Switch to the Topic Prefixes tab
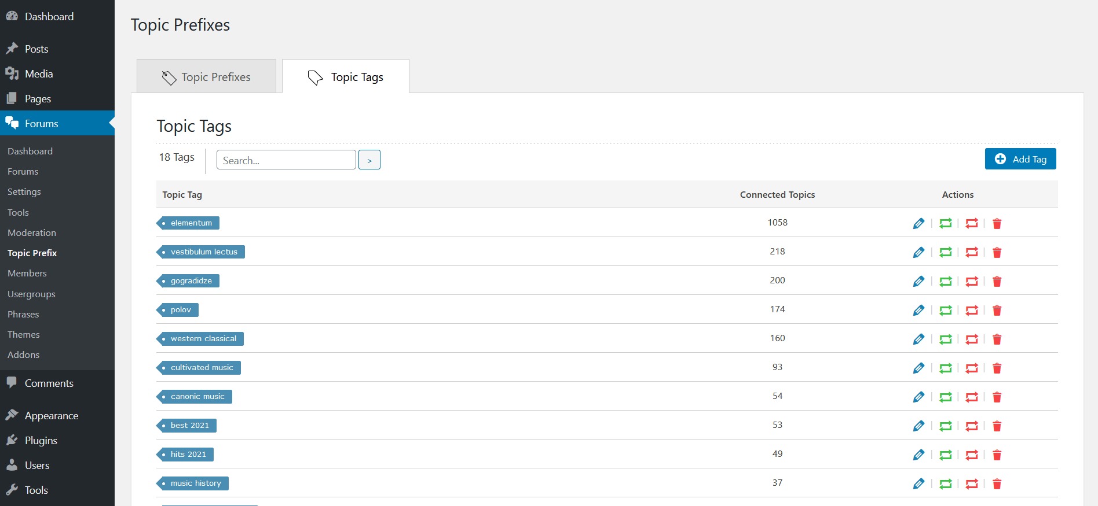Viewport: 1098px width, 506px height. (206, 77)
